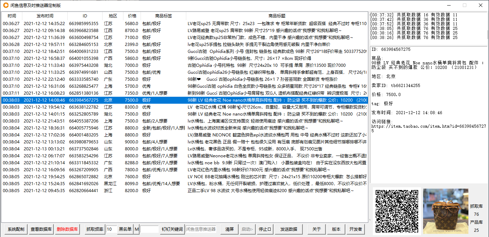The width and height of the screenshot is (489, 237).
Task: Click the 开发者 developer button
Action: click(355, 229)
